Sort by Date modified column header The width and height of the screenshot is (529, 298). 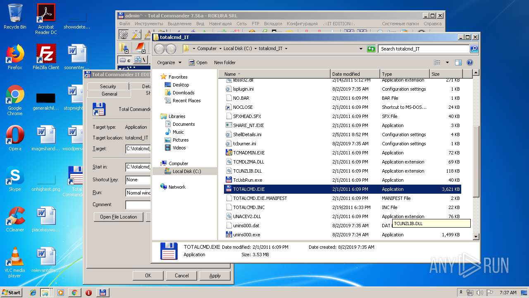tap(355, 74)
